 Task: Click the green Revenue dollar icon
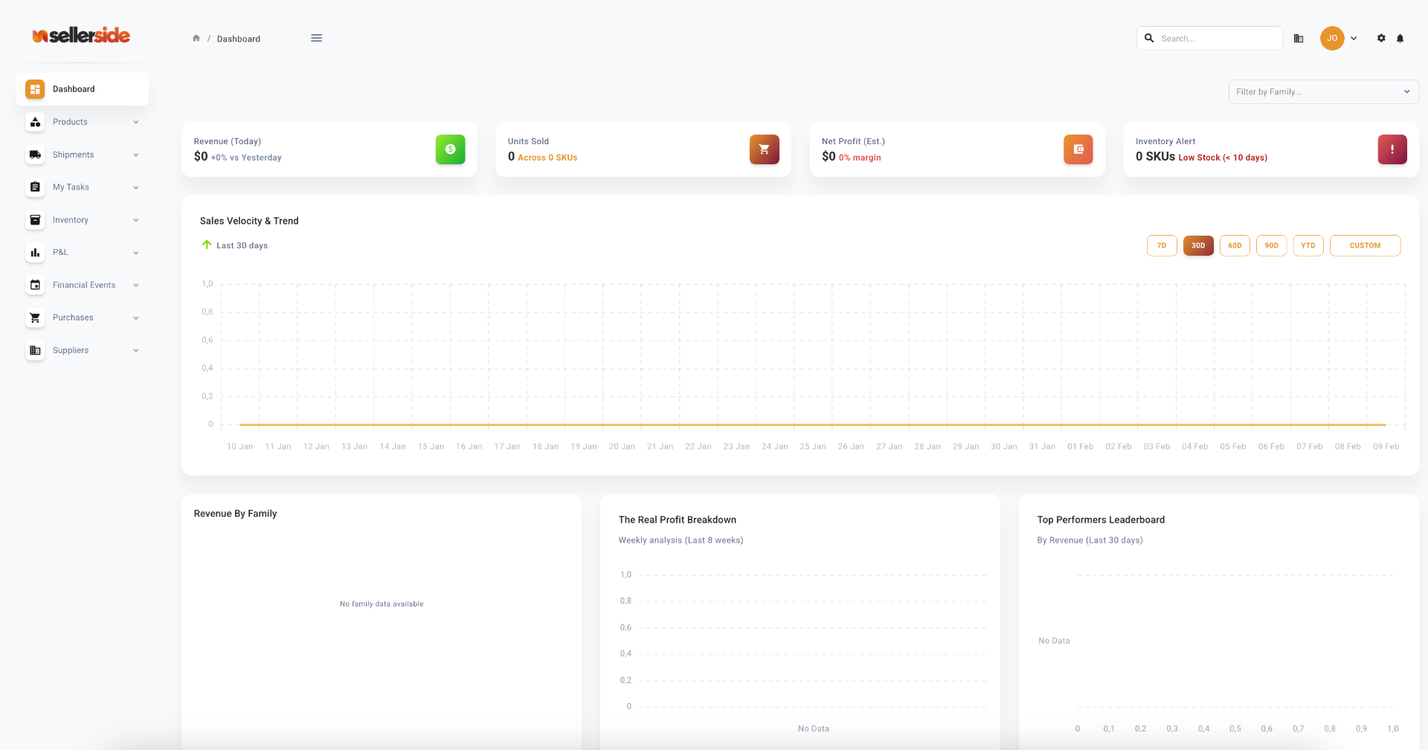(450, 149)
